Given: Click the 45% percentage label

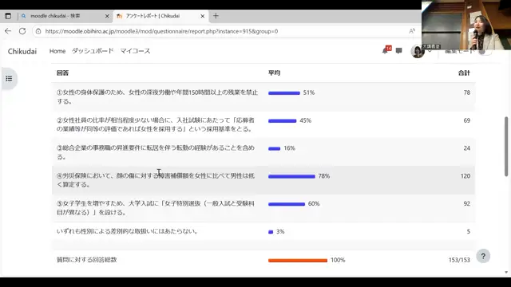Looking at the screenshot, I should click(x=305, y=120).
